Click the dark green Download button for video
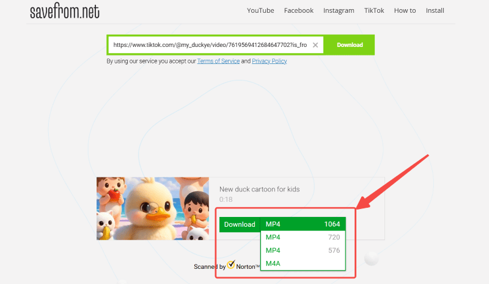 click(240, 224)
